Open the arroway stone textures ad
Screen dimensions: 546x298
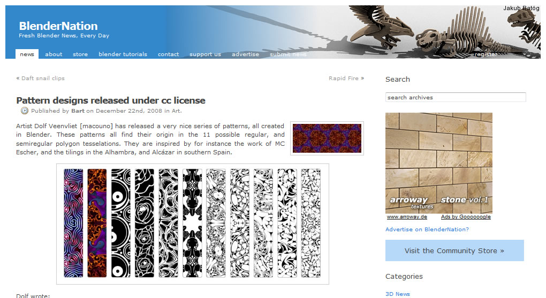(439, 163)
